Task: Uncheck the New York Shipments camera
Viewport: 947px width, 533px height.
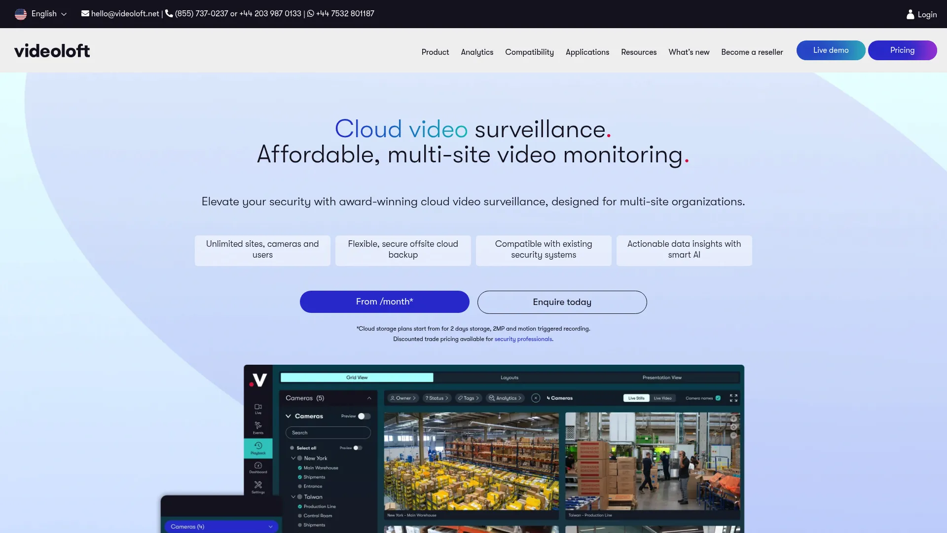Action: point(300,477)
